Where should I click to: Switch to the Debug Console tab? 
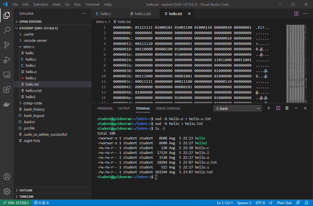coord(168,108)
